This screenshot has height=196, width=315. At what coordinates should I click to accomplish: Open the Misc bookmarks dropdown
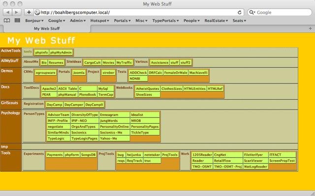pyautogui.click(x=141, y=21)
